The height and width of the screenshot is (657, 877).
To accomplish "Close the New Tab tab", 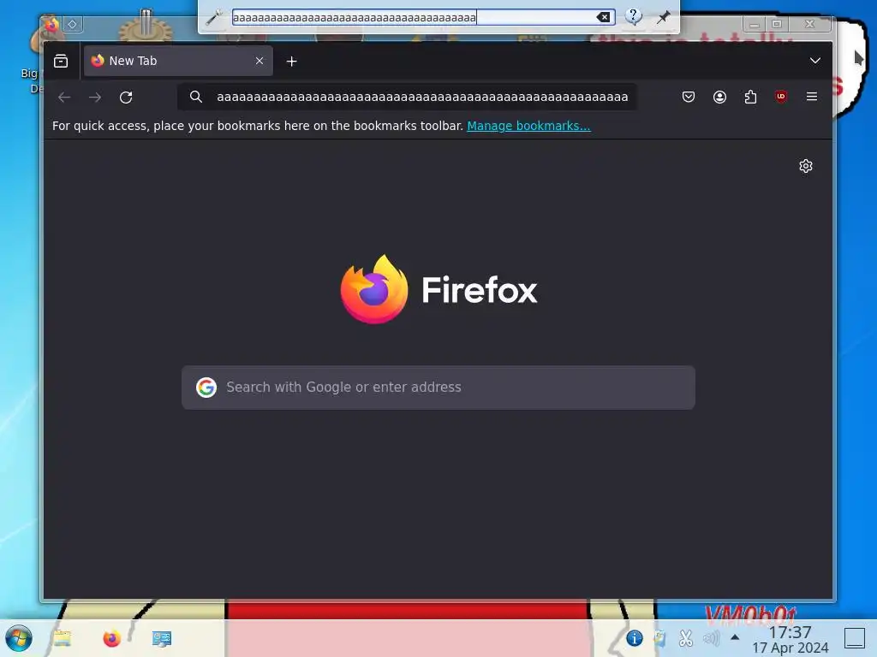I will 259,61.
